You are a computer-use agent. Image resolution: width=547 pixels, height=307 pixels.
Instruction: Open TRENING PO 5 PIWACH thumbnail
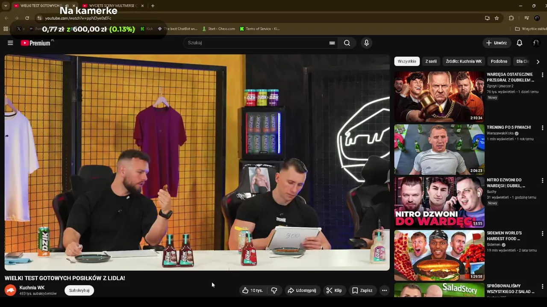click(x=439, y=150)
